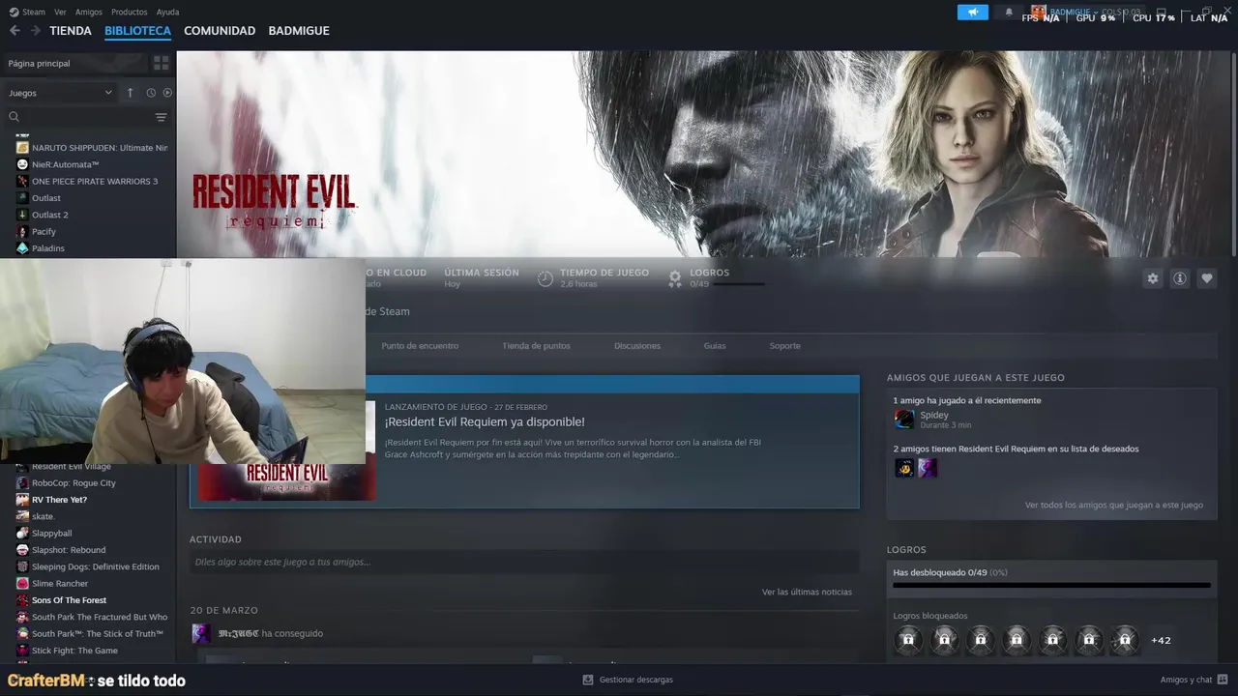1238x696 pixels.
Task: Click the download manager icon
Action: coord(588,680)
